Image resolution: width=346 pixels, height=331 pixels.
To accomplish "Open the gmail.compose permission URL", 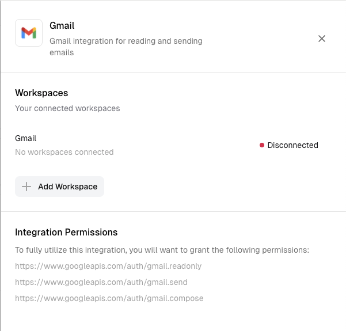I will tap(109, 298).
